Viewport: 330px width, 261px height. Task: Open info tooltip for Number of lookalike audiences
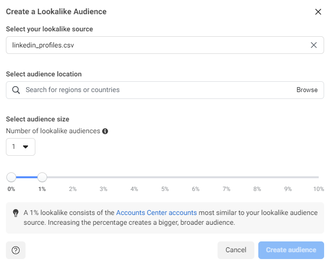click(x=105, y=131)
